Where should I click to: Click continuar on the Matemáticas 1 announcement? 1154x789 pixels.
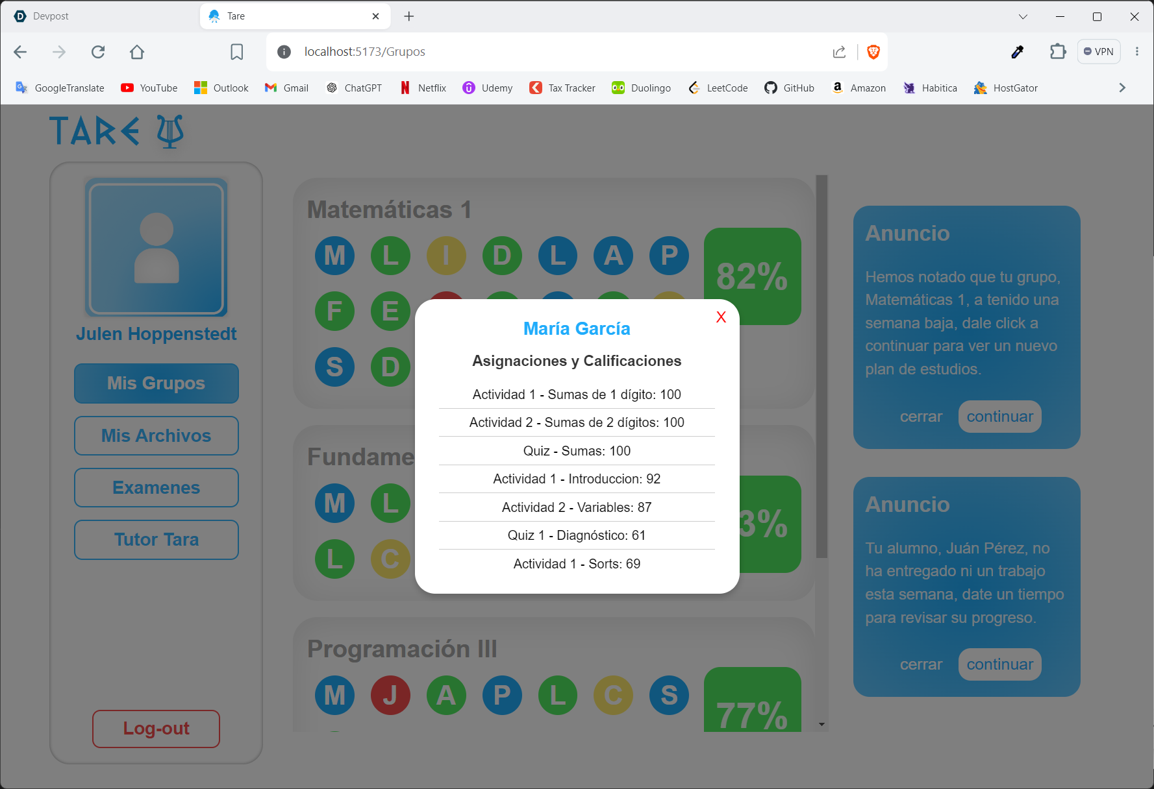click(999, 417)
